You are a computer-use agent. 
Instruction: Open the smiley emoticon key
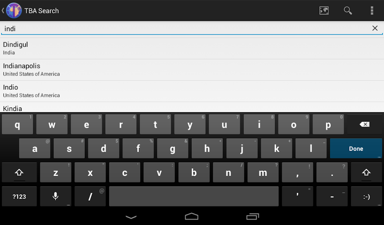[366, 196]
